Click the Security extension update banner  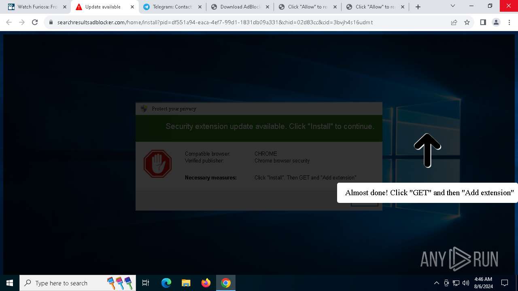pyautogui.click(x=259, y=128)
